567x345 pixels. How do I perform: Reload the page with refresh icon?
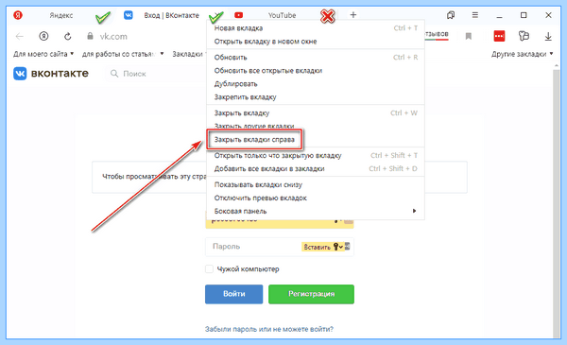(x=68, y=36)
